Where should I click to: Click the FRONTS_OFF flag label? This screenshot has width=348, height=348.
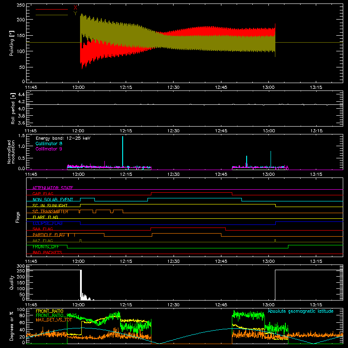click(46, 247)
